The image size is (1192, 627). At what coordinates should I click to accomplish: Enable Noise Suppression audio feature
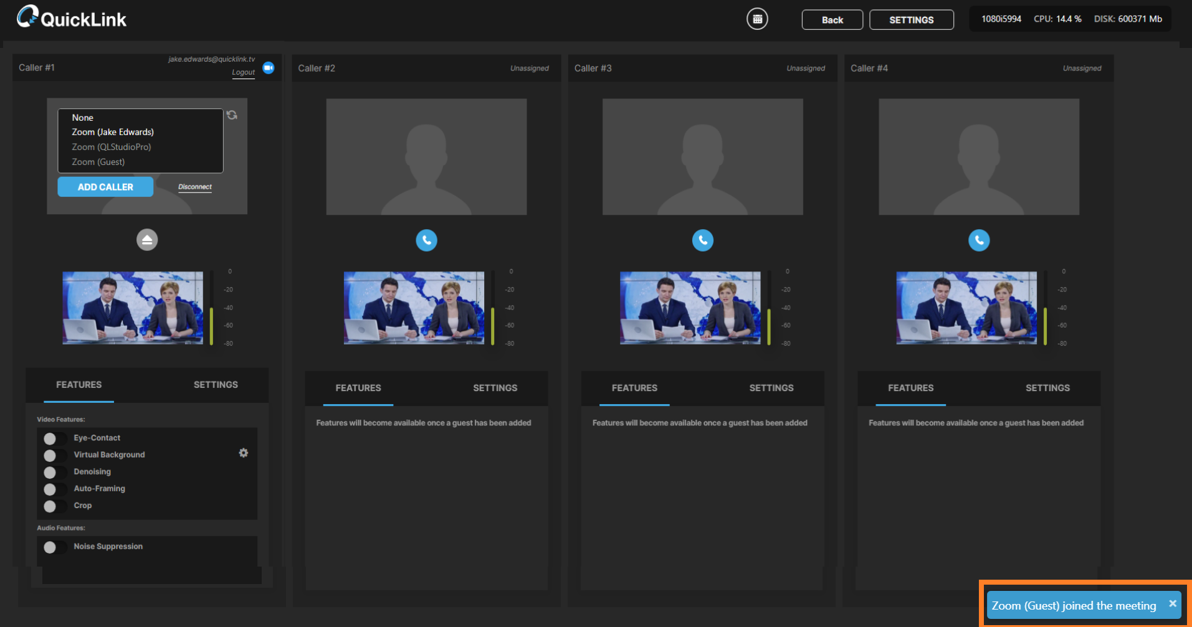click(x=54, y=547)
